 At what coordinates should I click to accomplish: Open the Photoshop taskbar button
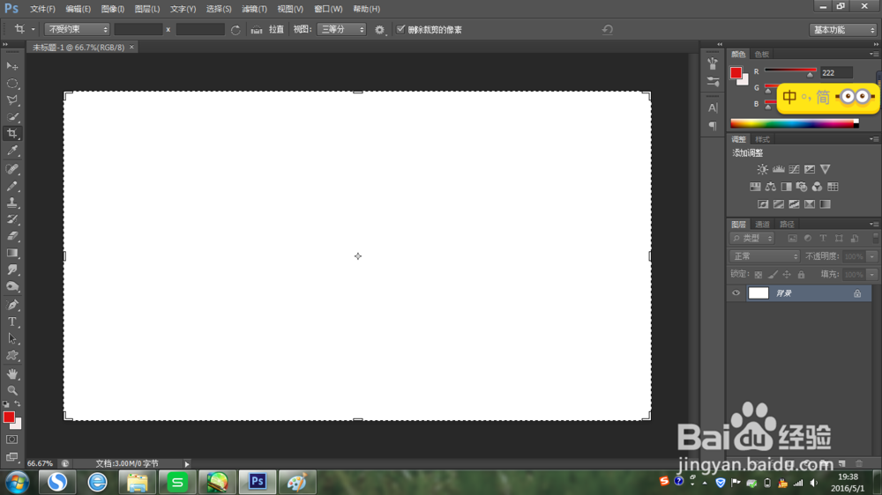click(x=257, y=482)
